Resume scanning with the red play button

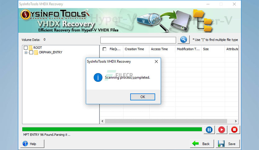(222, 130)
